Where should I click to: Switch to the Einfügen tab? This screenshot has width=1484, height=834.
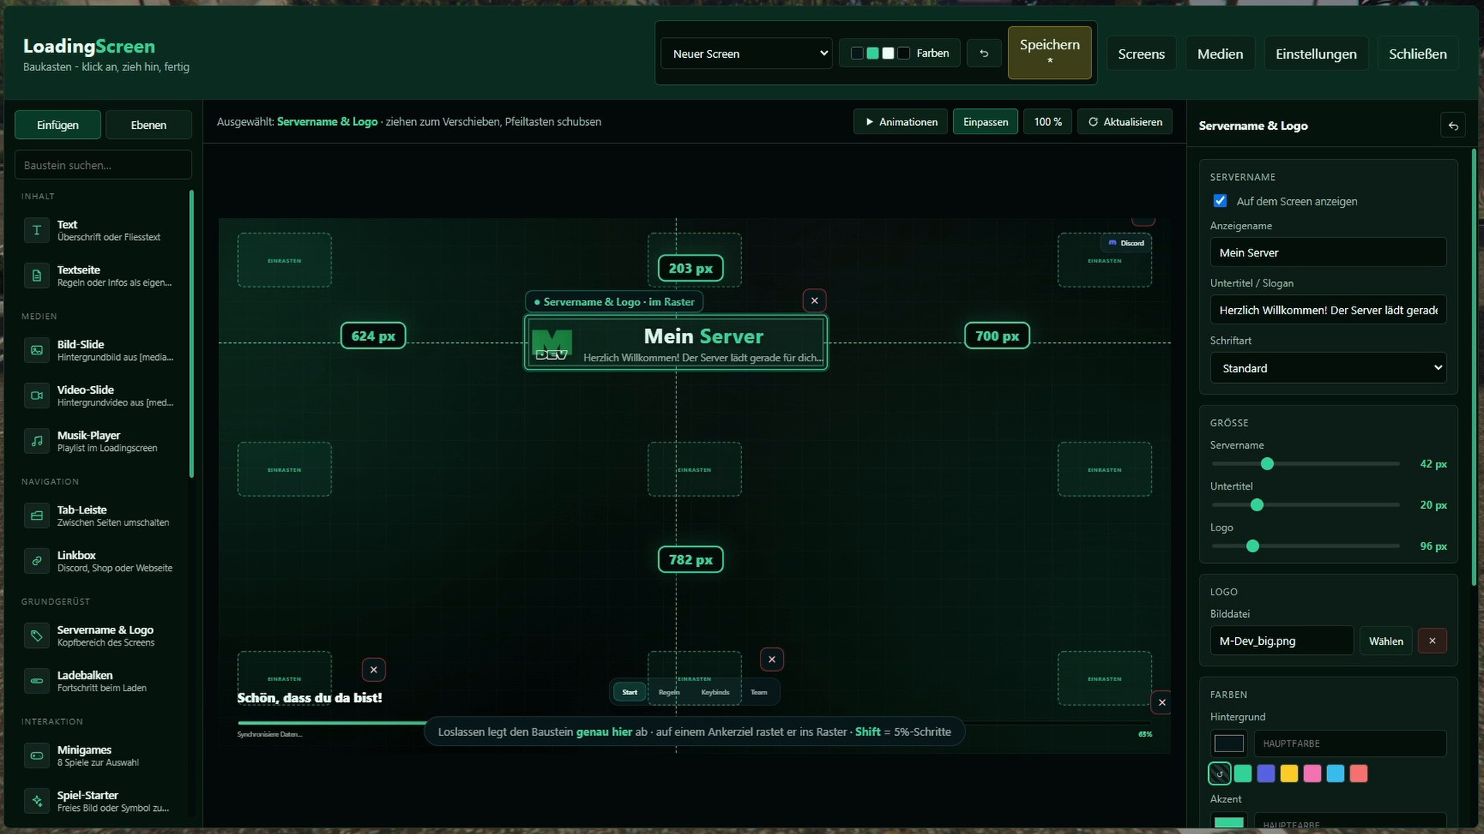58,125
